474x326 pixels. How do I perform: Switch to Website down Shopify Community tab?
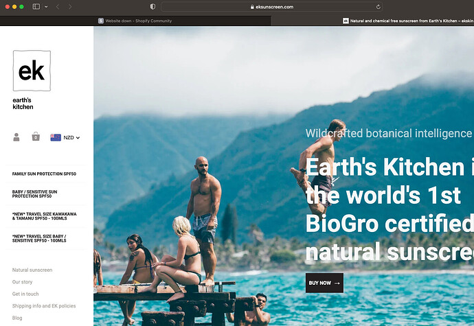click(x=135, y=21)
